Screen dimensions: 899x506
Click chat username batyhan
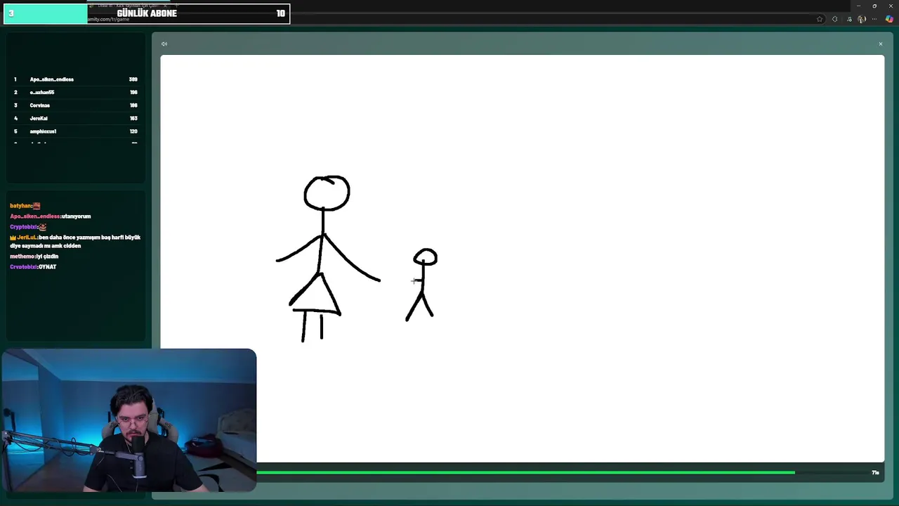pos(21,206)
